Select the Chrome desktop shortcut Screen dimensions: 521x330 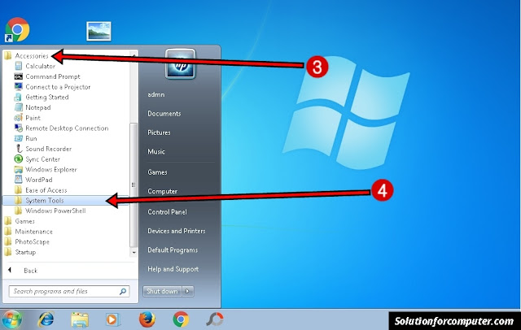coord(17,30)
